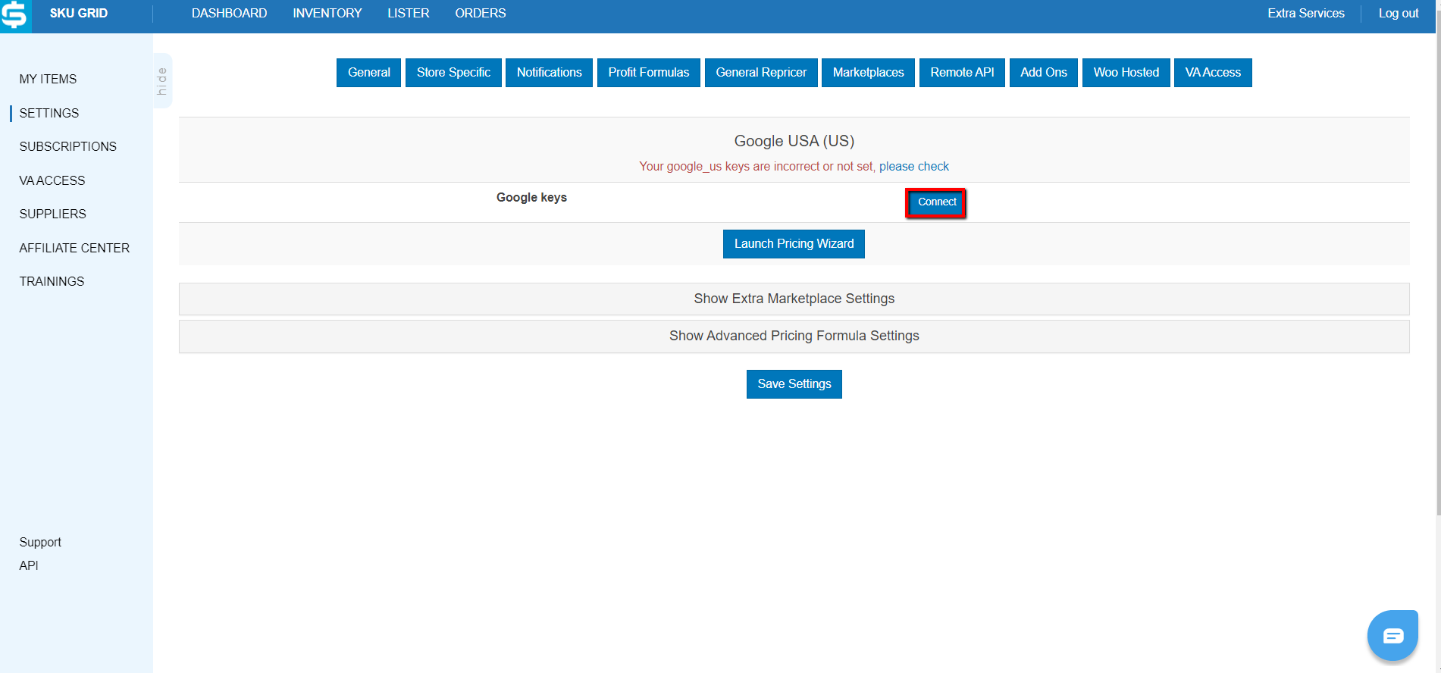Open the Notifications settings tab
This screenshot has height=673, width=1441.
(549, 73)
